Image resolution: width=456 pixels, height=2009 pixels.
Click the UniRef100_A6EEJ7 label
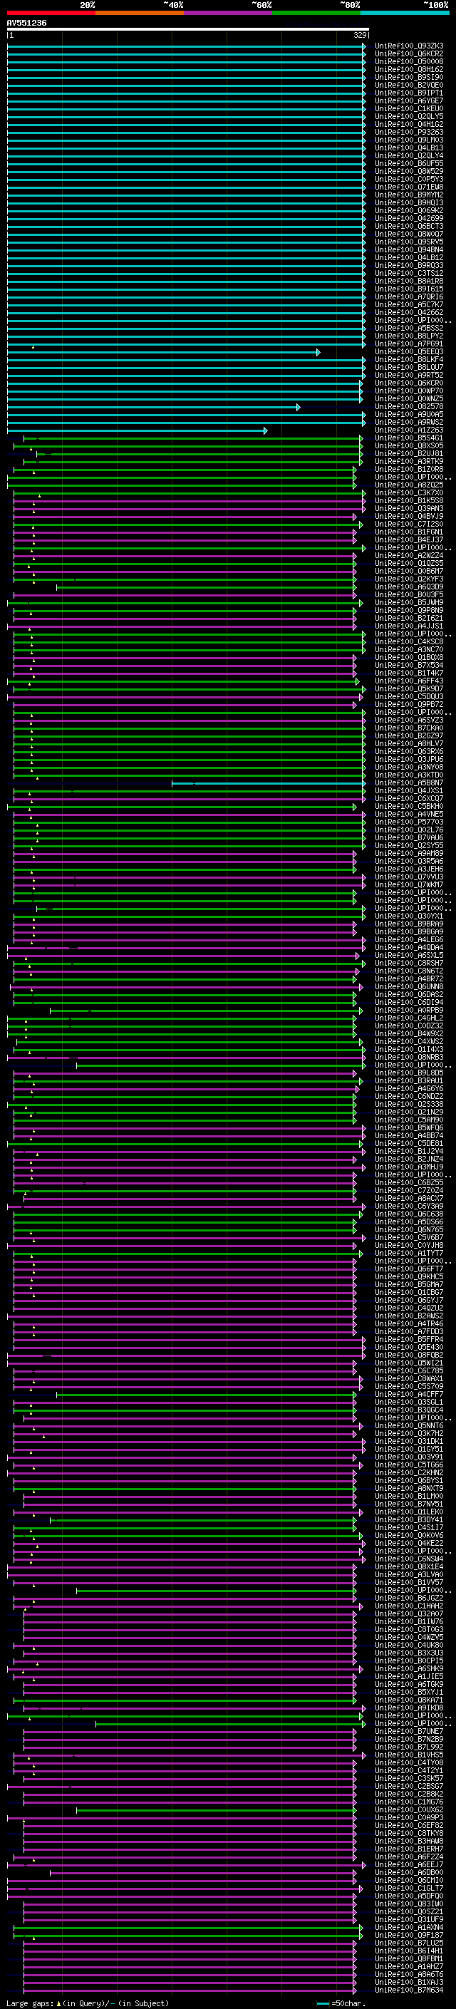[409, 1865]
